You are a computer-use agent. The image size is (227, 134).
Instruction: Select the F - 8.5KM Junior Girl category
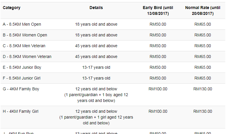coord(22,78)
